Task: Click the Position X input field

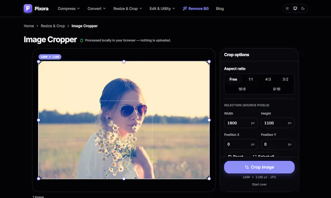Action: pos(241,144)
